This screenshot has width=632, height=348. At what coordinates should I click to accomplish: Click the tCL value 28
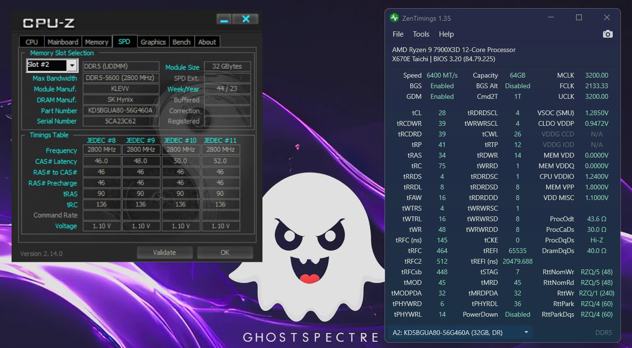pos(442,113)
